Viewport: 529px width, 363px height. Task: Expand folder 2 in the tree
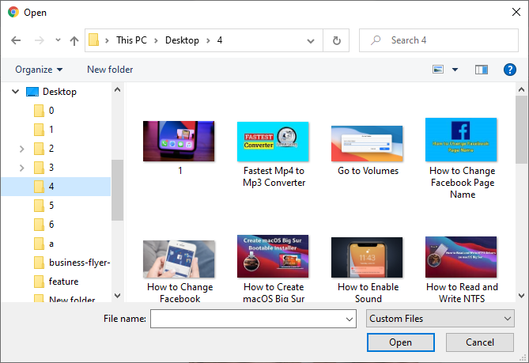coord(22,149)
